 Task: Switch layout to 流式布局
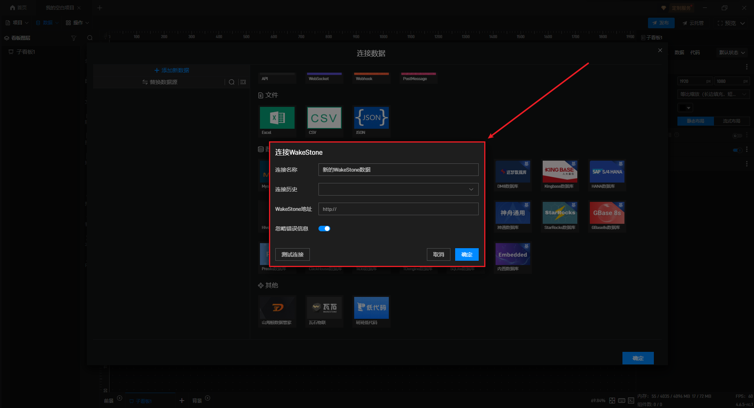tap(732, 121)
